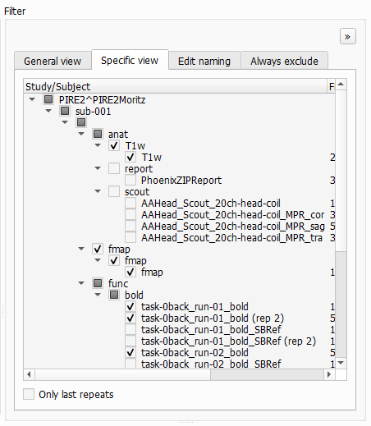Switch to the General view tab
Image resolution: width=371 pixels, height=426 pixels.
click(x=53, y=61)
